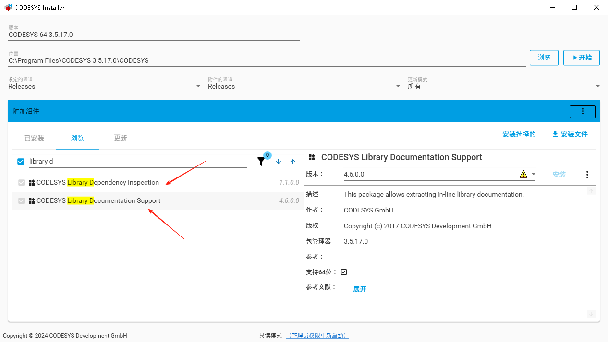Click the yellow warning triangle icon
Screen dimensions: 608x342
click(523, 174)
